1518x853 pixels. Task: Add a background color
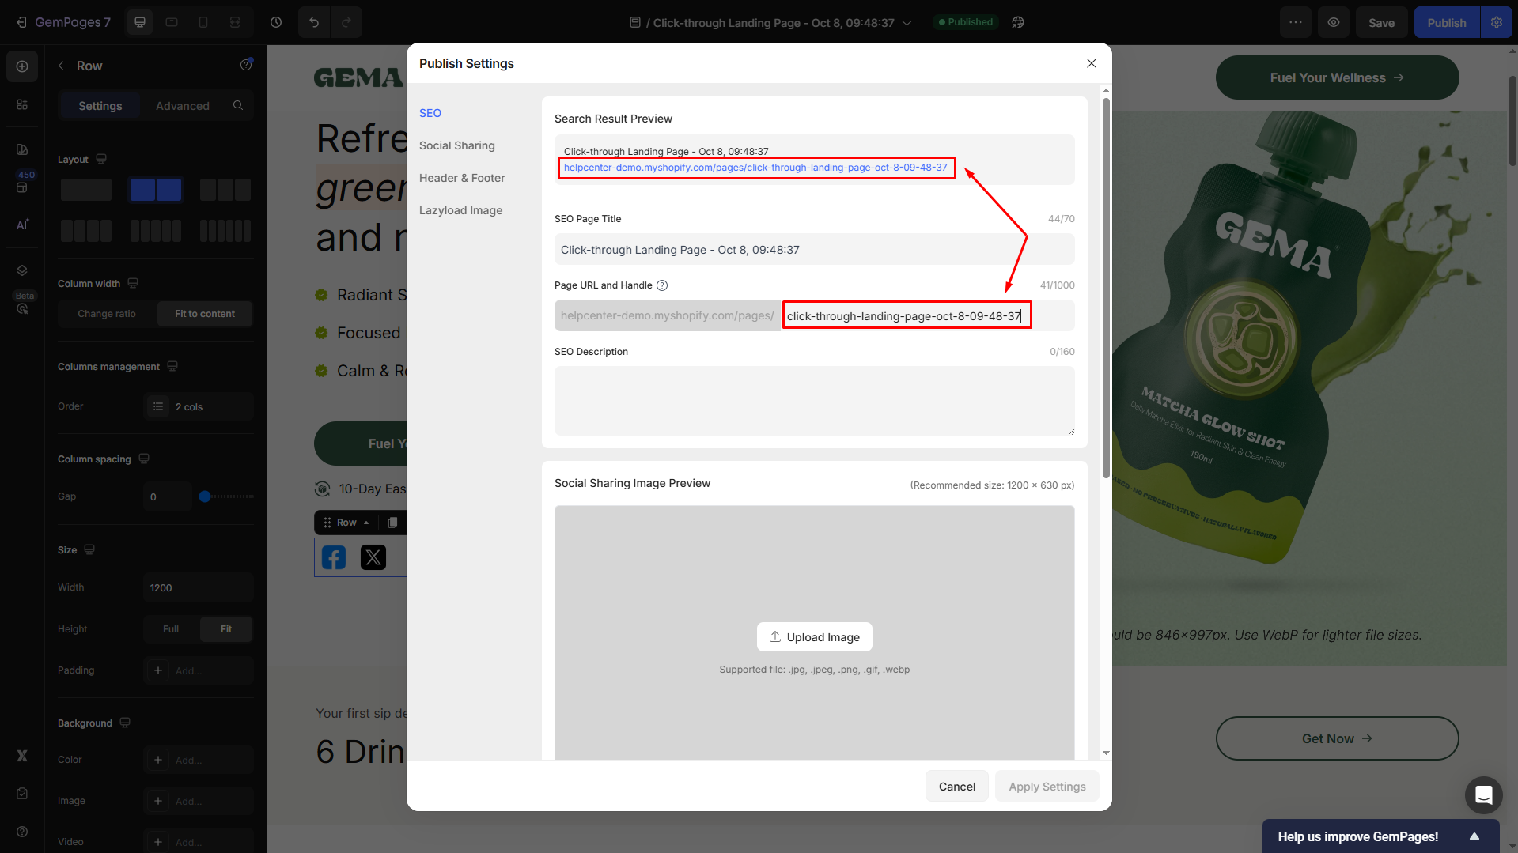[x=199, y=760]
